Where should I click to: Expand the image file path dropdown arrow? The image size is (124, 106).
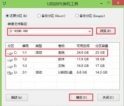coord(89,31)
